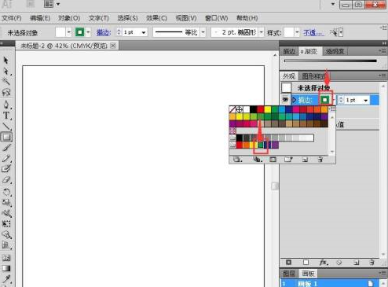This screenshot has width=388, height=287.
Task: Click the stroke weight stepper in control bar
Action: click(119, 32)
